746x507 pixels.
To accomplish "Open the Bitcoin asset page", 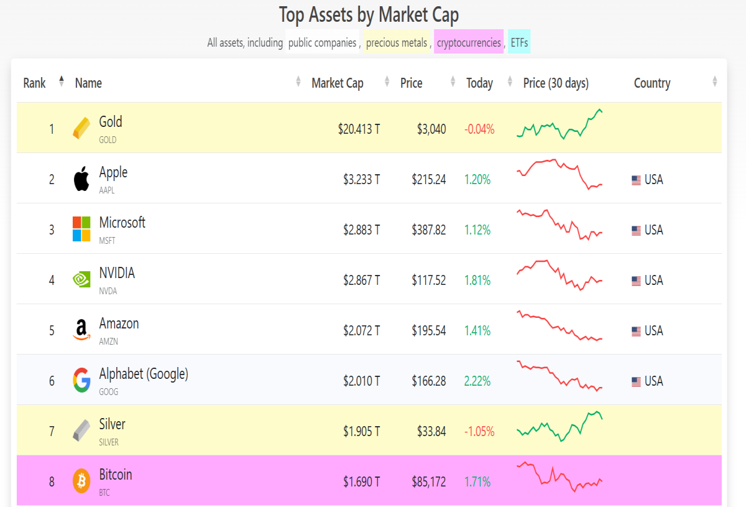I will coord(116,474).
